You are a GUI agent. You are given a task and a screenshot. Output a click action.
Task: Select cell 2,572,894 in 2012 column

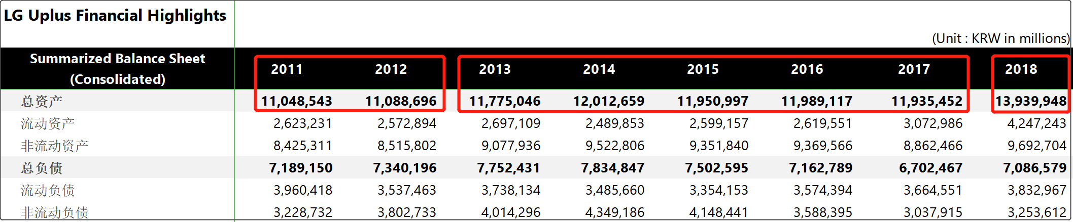[x=407, y=123]
